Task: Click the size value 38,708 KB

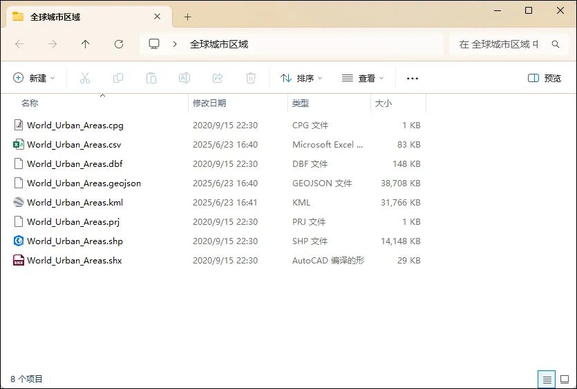Action: (x=400, y=183)
